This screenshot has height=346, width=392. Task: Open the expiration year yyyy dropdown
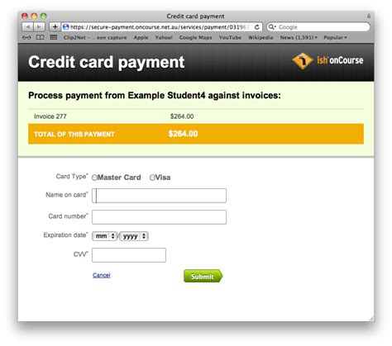coord(134,236)
